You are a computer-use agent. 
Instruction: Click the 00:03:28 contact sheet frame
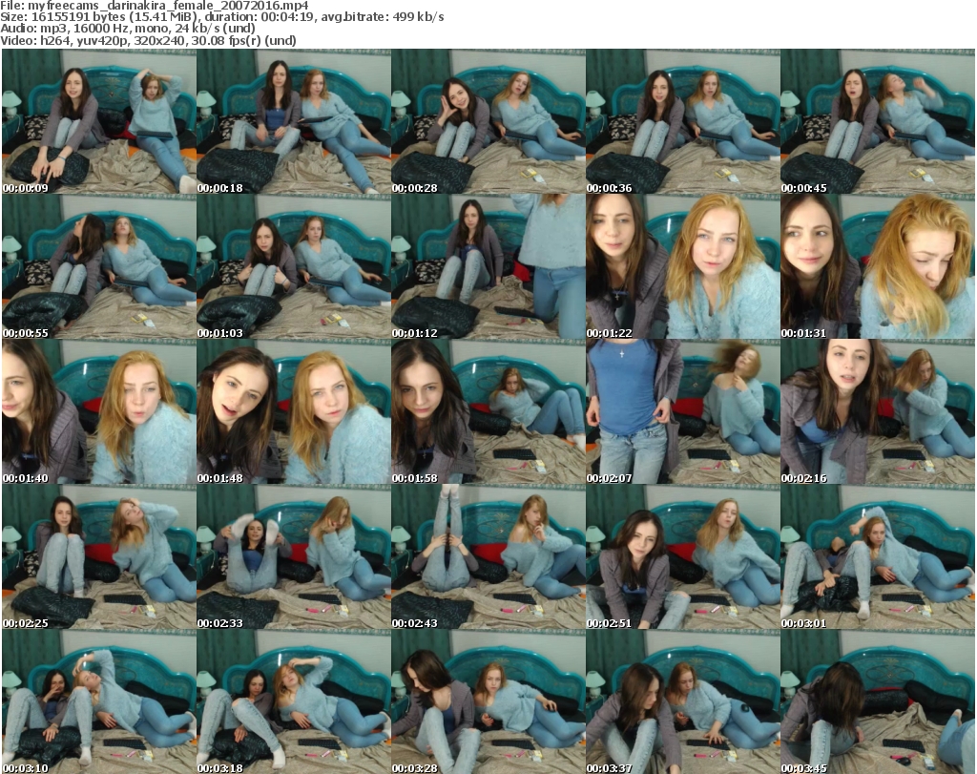[488, 701]
